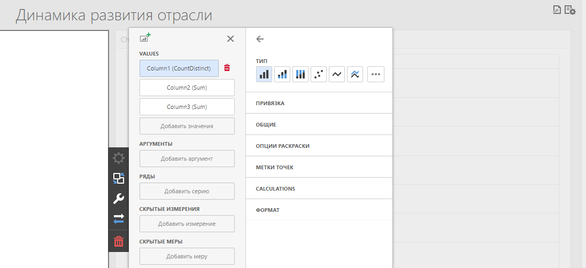Click the add pane chart icon
The width and height of the screenshot is (586, 268).
point(145,38)
